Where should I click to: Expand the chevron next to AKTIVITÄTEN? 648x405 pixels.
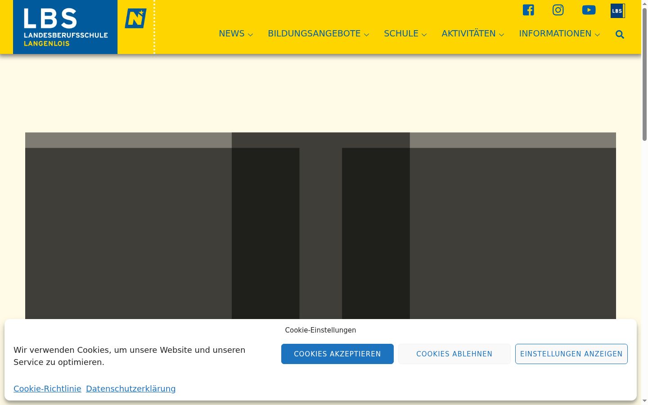tap(501, 35)
